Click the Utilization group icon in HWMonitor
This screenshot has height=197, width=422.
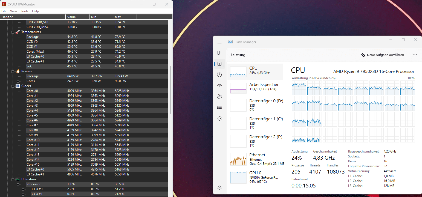pyautogui.click(x=18, y=179)
